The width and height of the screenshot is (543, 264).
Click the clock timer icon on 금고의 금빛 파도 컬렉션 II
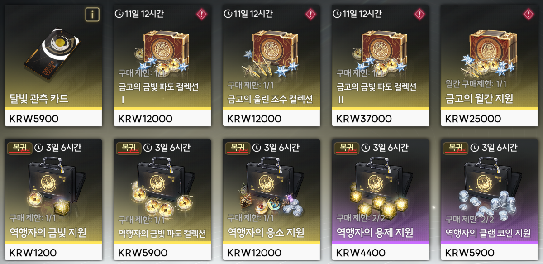(337, 14)
